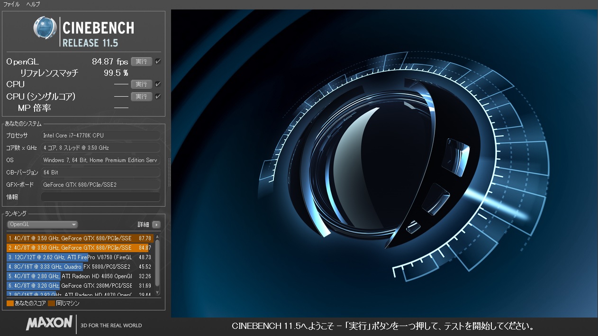Click the ranking list vertical scrollbar
Image resolution: width=598 pixels, height=336 pixels.
[157, 263]
